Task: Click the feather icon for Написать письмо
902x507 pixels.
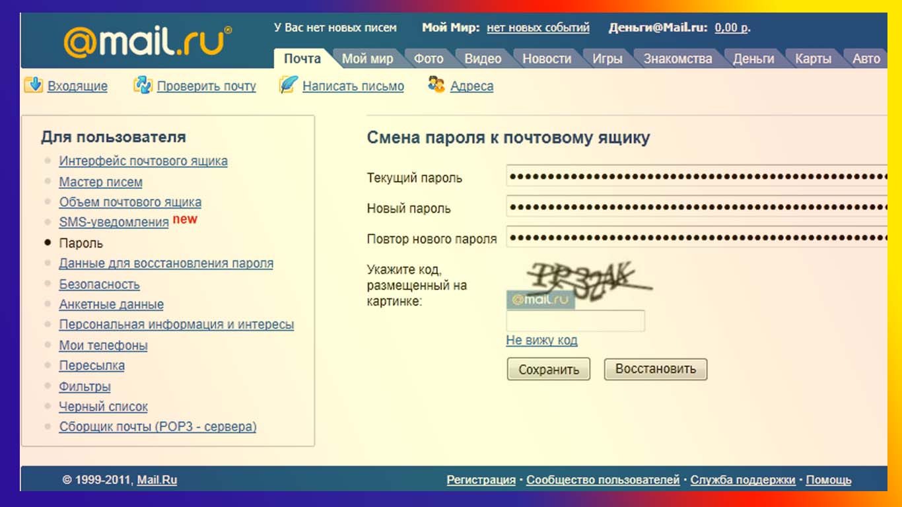Action: pyautogui.click(x=288, y=84)
